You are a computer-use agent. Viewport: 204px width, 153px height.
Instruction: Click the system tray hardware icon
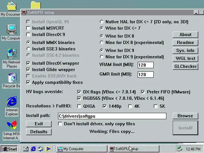pyautogui.click(x=180, y=149)
